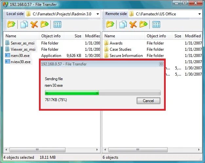Copy files icon in remote side toolbar
205x163 pixels.
pyautogui.click(x=123, y=24)
